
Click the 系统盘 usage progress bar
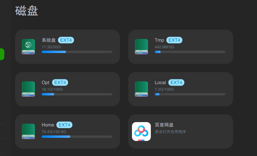(77, 52)
